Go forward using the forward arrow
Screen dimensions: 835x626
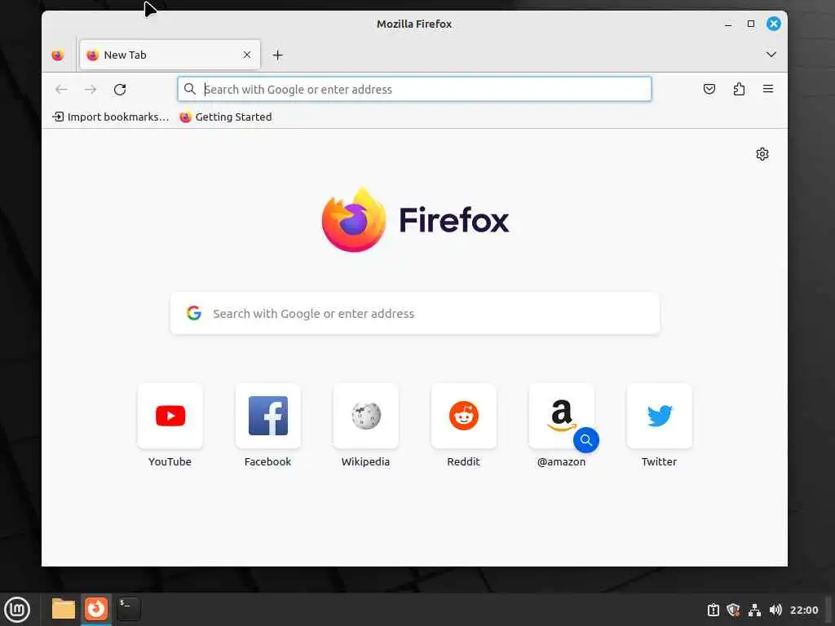[x=91, y=90]
